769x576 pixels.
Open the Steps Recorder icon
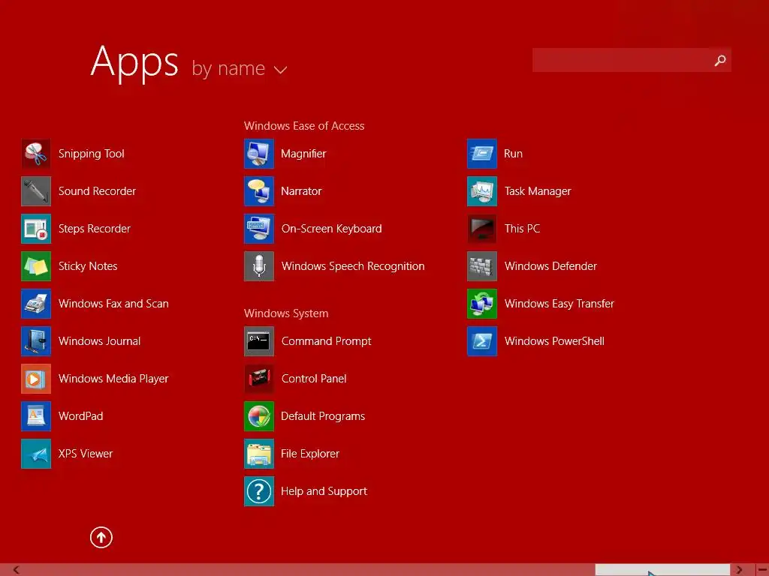[36, 229]
